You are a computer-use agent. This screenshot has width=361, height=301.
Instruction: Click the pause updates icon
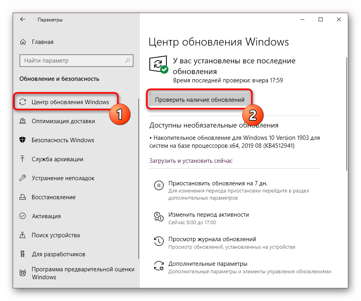coord(159,185)
